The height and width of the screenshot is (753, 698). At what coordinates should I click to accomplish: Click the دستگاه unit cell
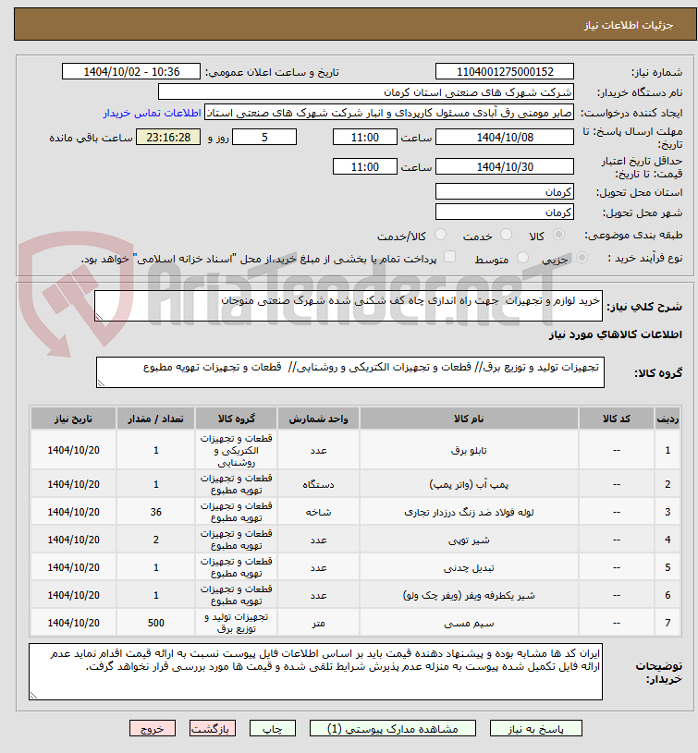click(319, 484)
